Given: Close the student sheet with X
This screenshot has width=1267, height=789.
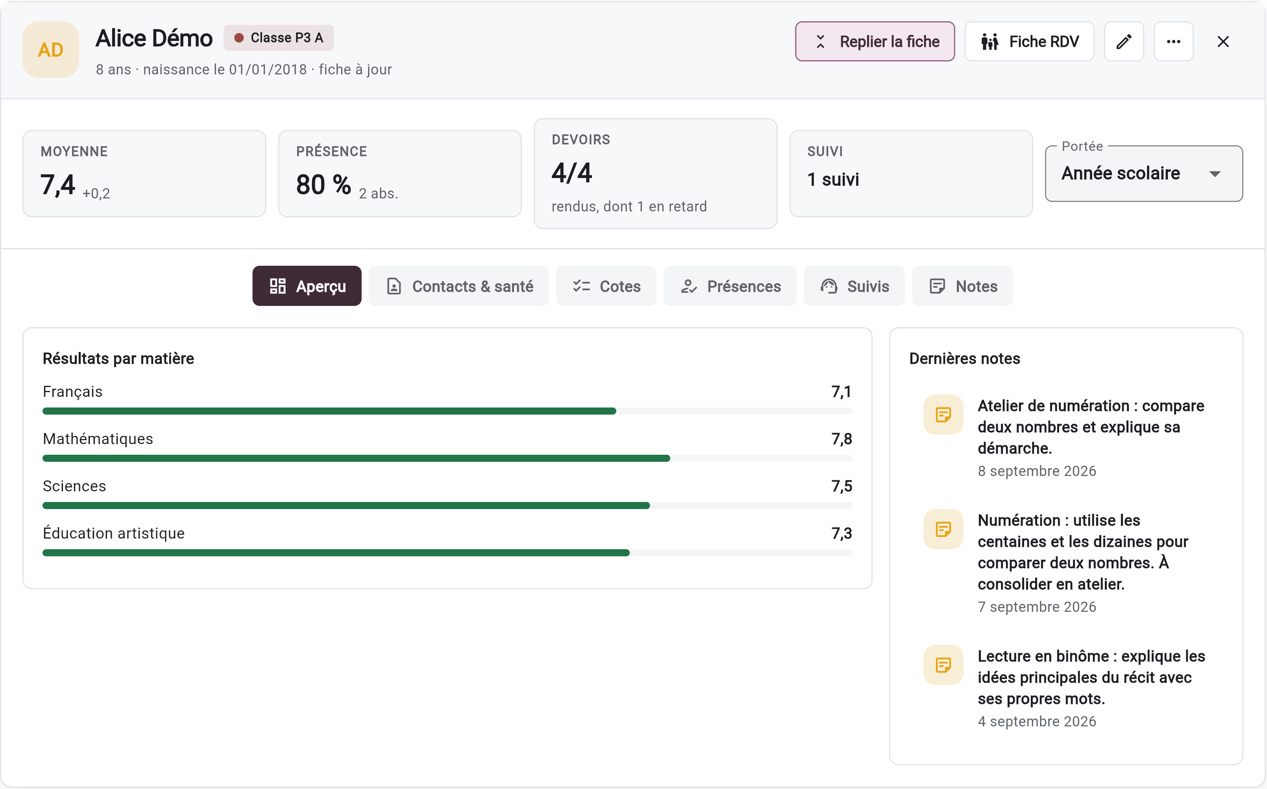Looking at the screenshot, I should click(1223, 41).
